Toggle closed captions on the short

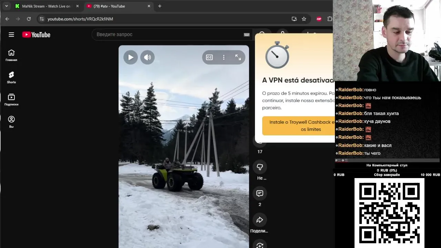click(209, 58)
